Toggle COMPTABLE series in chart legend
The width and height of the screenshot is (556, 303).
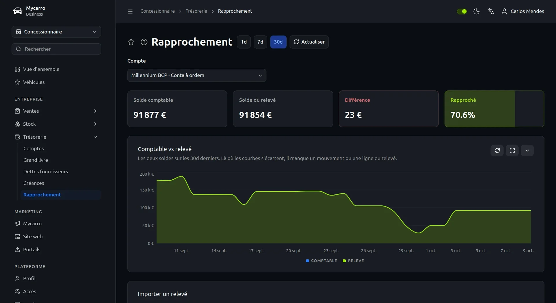(321, 261)
